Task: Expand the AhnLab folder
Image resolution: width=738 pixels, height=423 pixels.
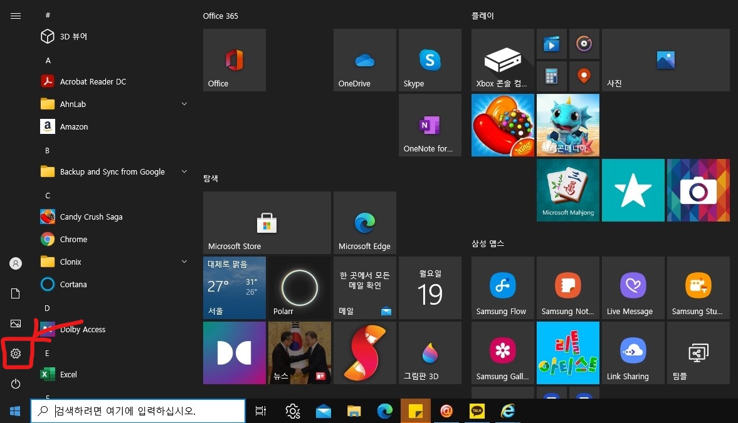Action: pos(115,104)
